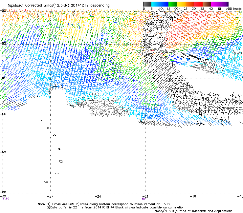Click the '-54' latitude axis label
The width and height of the screenshot is (243, 213).
(3, 78)
